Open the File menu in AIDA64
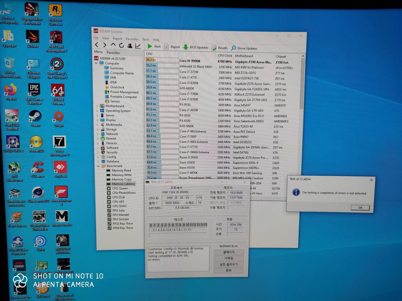Image resolution: width=402 pixels, height=301 pixels. pos(96,38)
